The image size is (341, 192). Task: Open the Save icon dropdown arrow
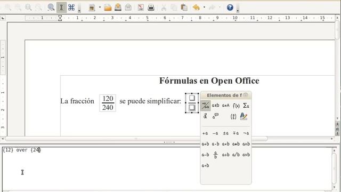tap(100, 7)
